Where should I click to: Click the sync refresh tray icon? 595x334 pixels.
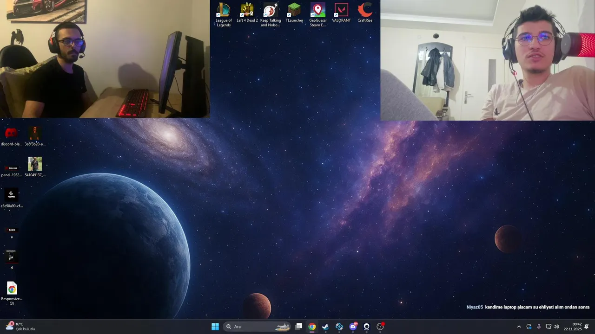529,327
